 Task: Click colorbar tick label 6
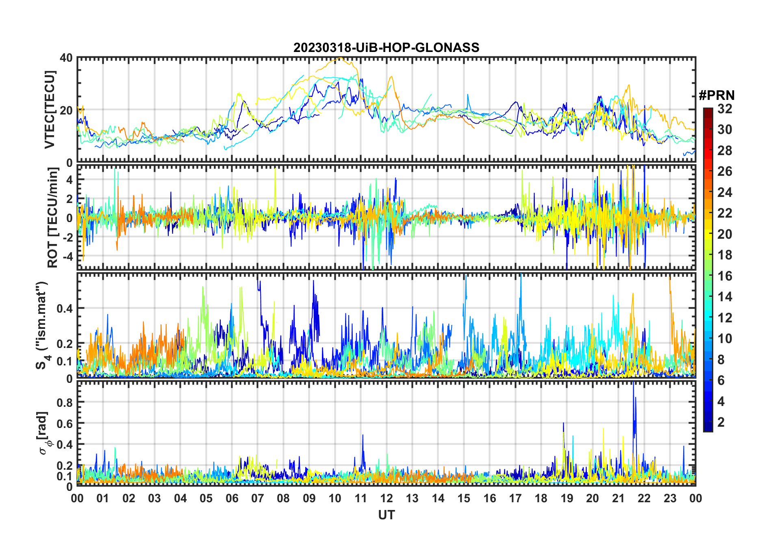pyautogui.click(x=721, y=380)
